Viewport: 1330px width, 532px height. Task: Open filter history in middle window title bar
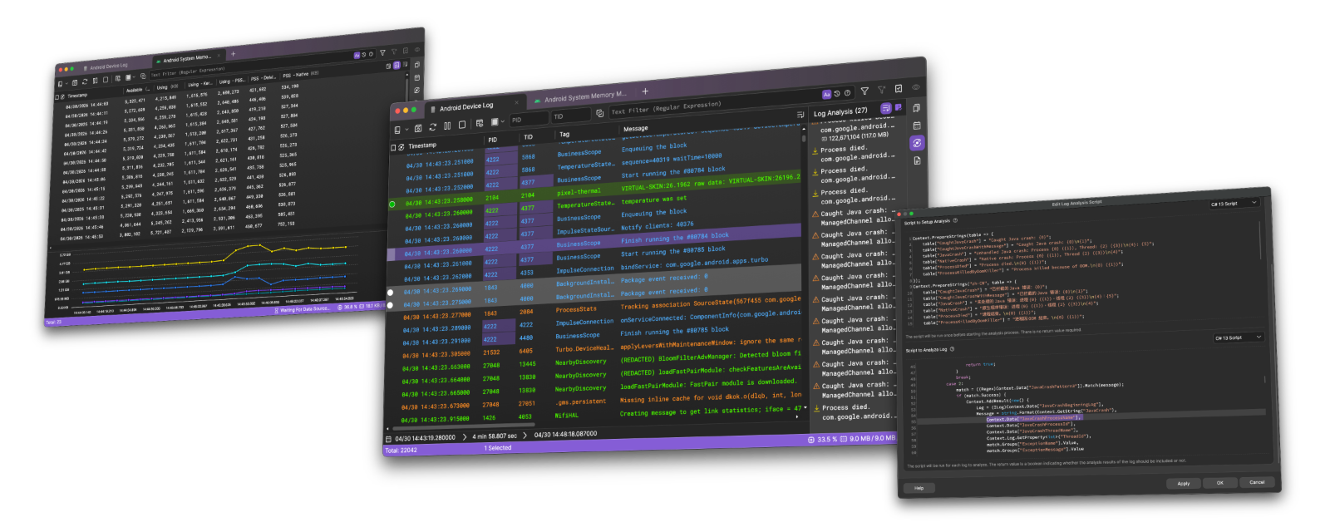click(837, 93)
